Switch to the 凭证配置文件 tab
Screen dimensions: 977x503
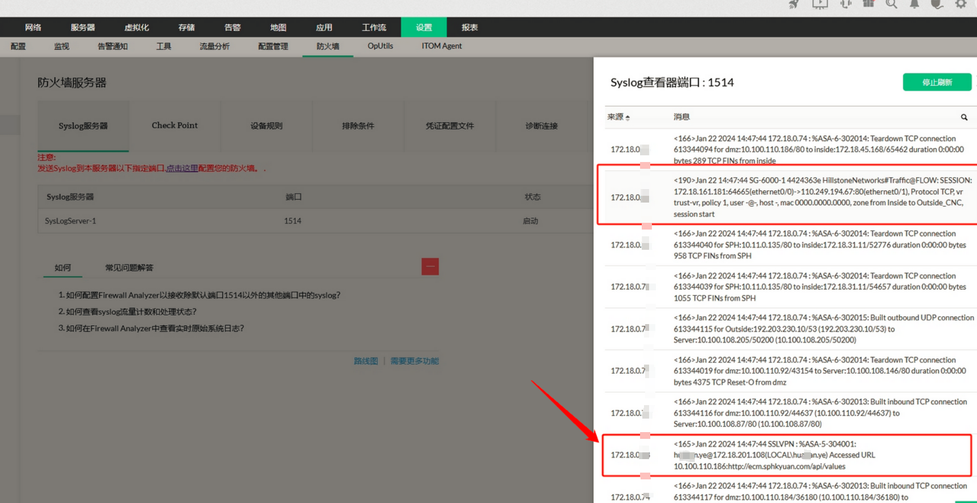450,126
